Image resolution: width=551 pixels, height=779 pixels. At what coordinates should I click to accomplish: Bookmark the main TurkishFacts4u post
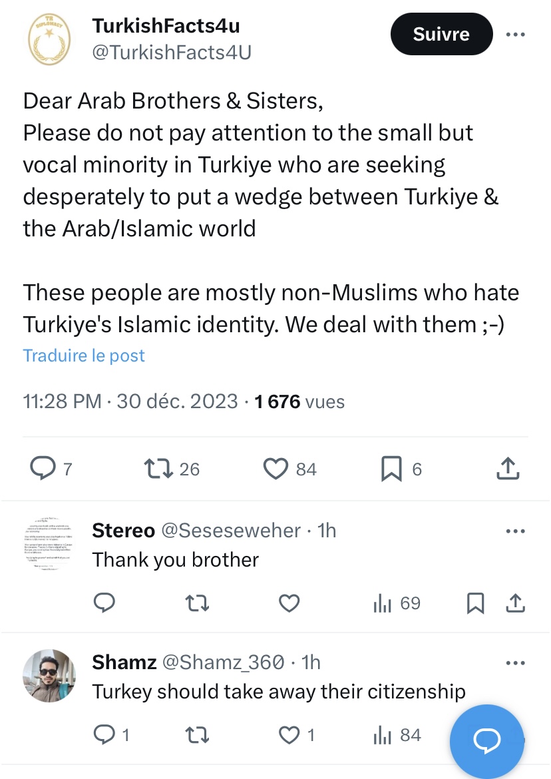tap(391, 469)
